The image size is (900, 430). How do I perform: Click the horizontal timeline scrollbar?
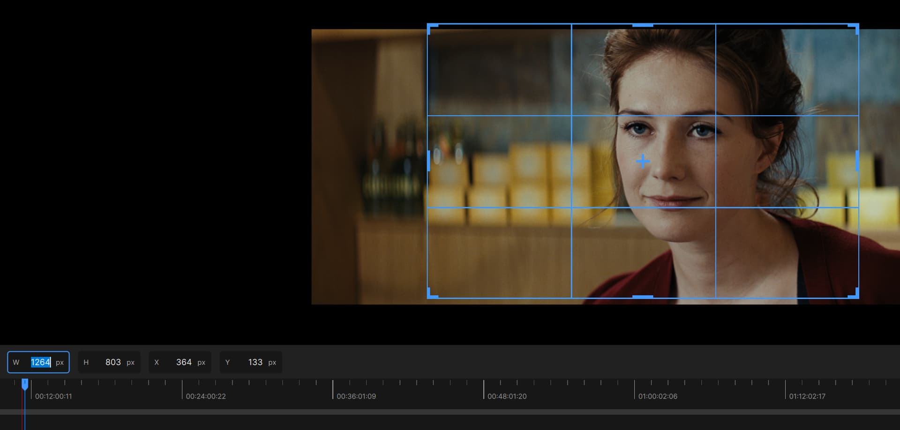pyautogui.click(x=450, y=412)
